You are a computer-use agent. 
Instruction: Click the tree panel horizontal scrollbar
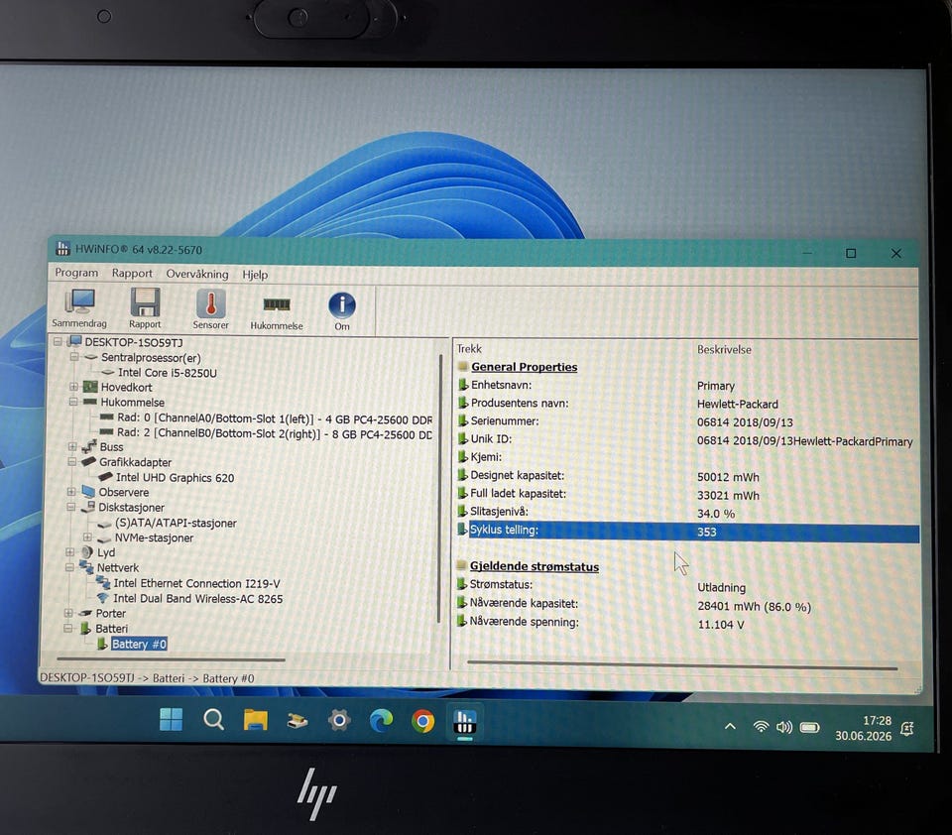tap(171, 659)
